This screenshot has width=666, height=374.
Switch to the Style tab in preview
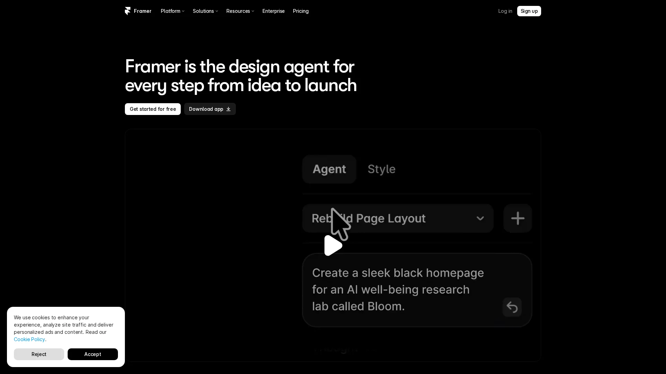381,169
